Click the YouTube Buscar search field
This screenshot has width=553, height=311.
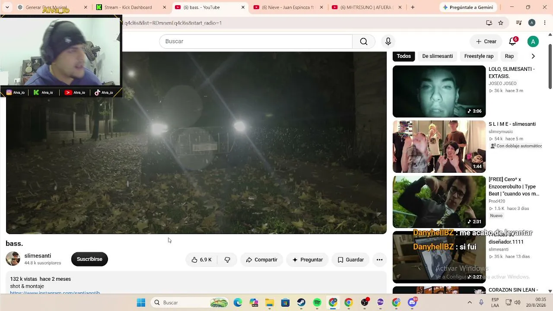[256, 41]
